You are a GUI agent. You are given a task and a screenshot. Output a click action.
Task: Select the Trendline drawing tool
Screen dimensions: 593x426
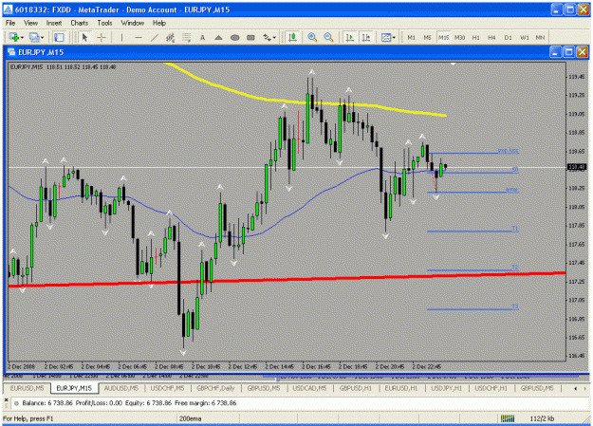tap(155, 37)
